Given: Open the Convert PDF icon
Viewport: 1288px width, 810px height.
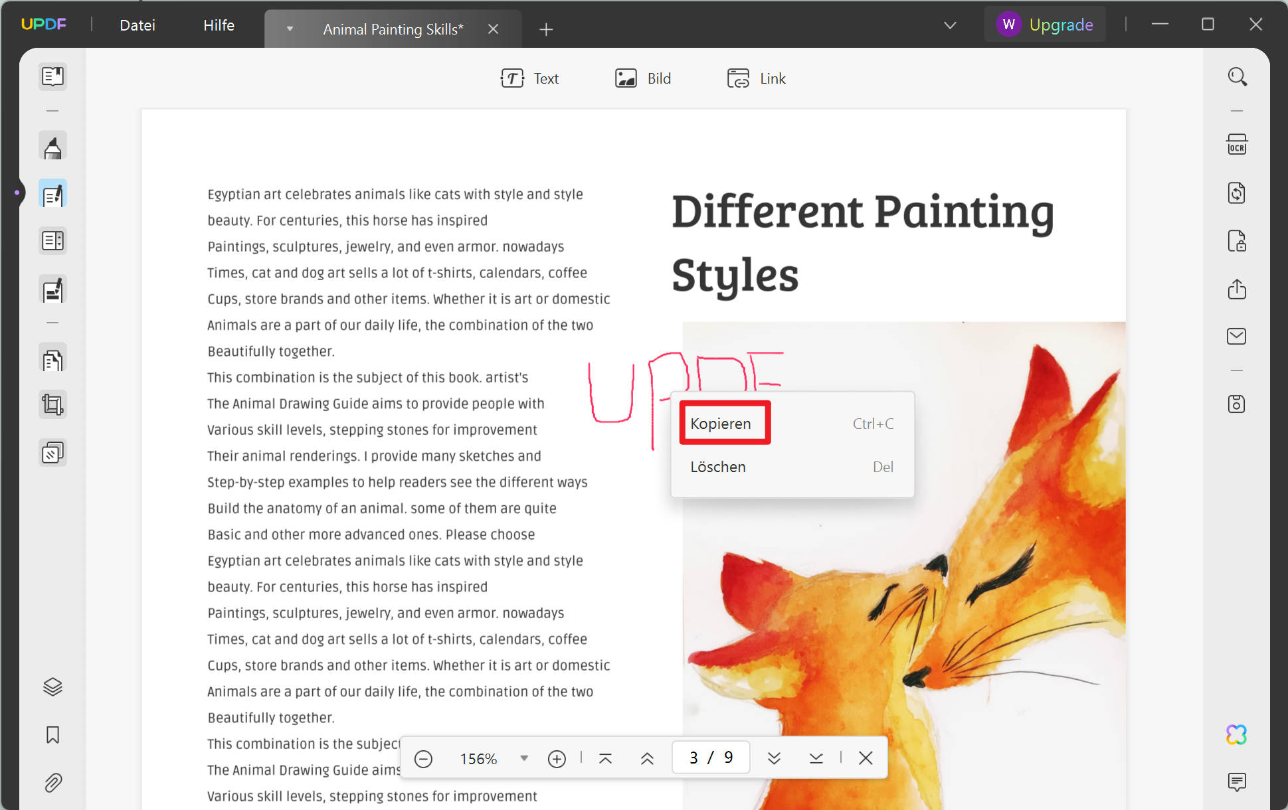Looking at the screenshot, I should point(1237,193).
